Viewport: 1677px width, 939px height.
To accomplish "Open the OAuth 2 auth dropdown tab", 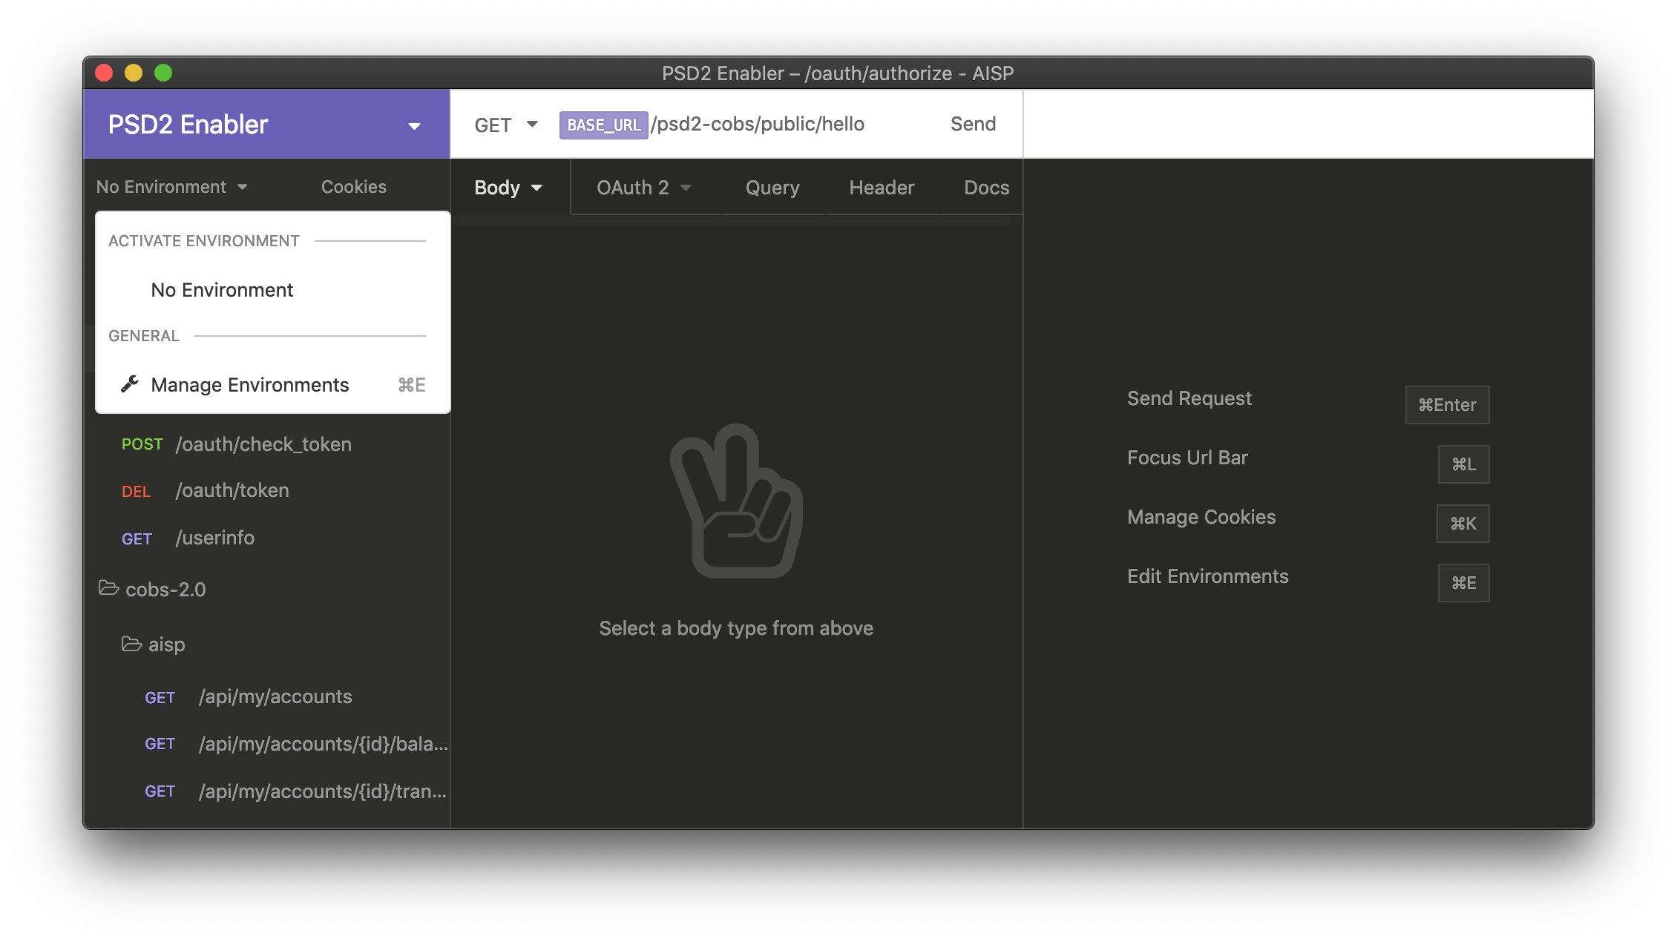I will (x=644, y=188).
